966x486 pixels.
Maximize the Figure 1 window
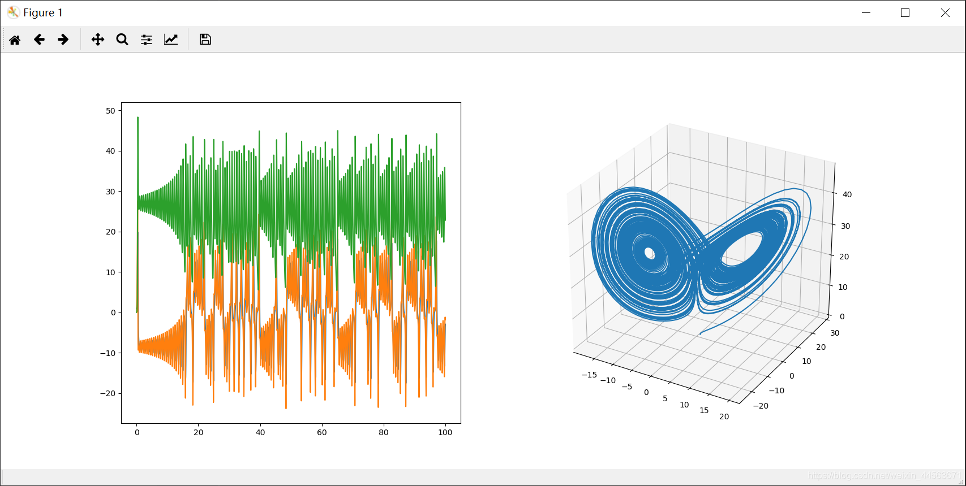[905, 12]
